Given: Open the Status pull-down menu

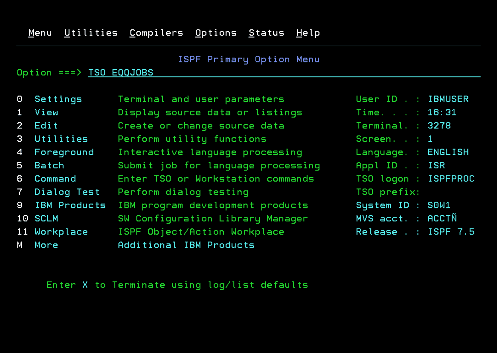Looking at the screenshot, I should point(266,33).
